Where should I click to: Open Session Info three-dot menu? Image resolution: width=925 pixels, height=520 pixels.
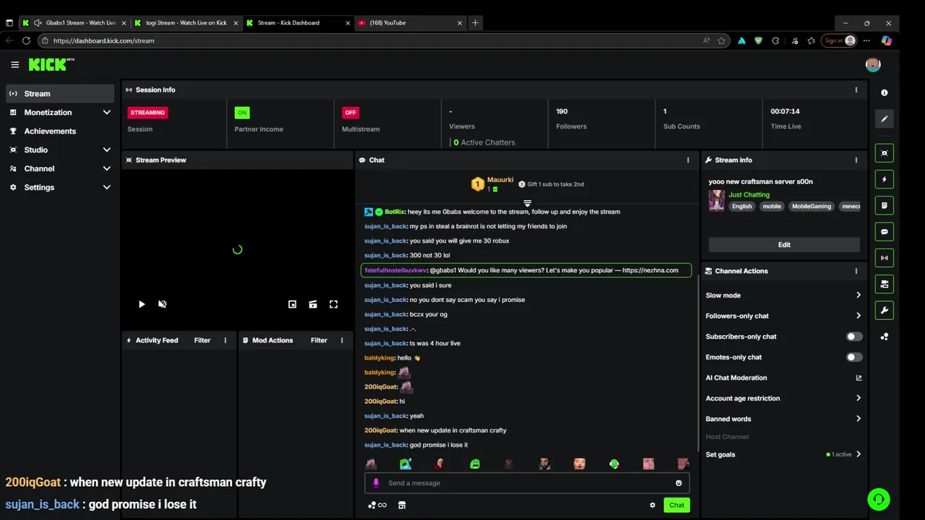856,90
